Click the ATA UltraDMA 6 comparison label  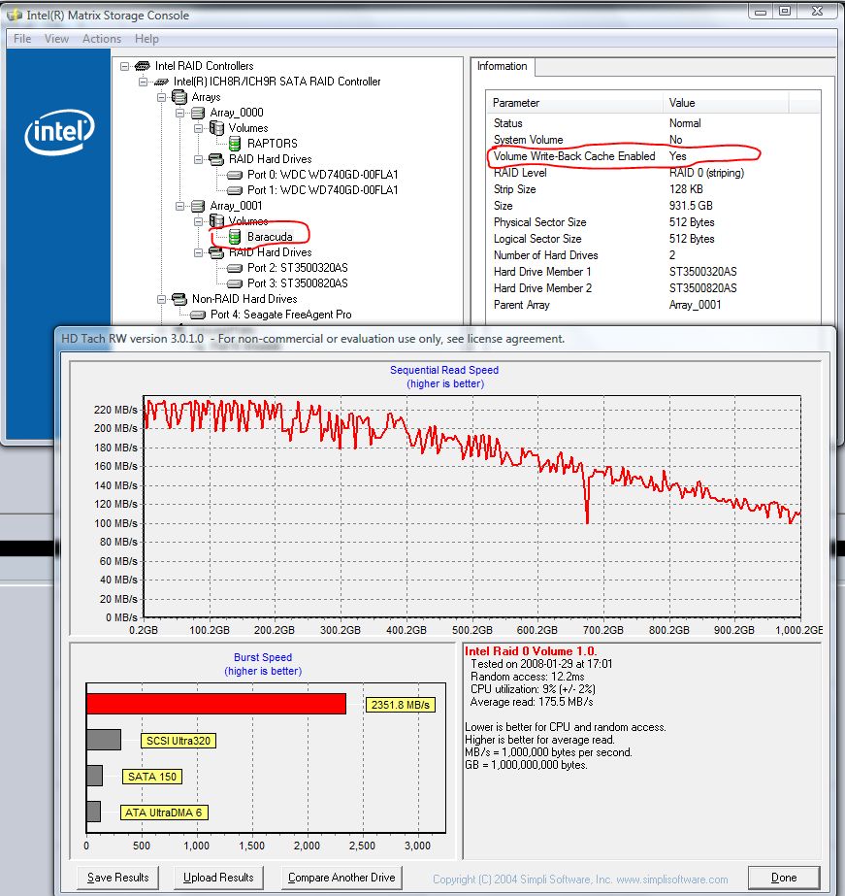click(163, 813)
